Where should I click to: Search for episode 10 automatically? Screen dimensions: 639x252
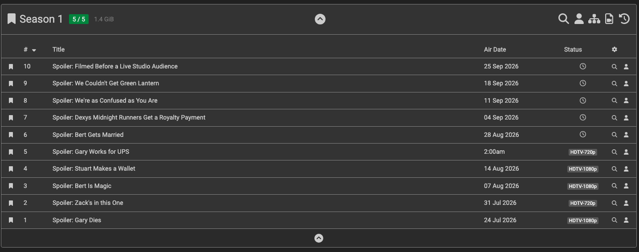click(x=615, y=67)
